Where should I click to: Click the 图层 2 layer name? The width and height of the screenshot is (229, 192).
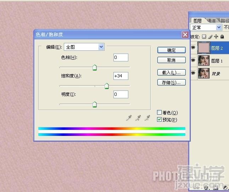tap(217, 48)
